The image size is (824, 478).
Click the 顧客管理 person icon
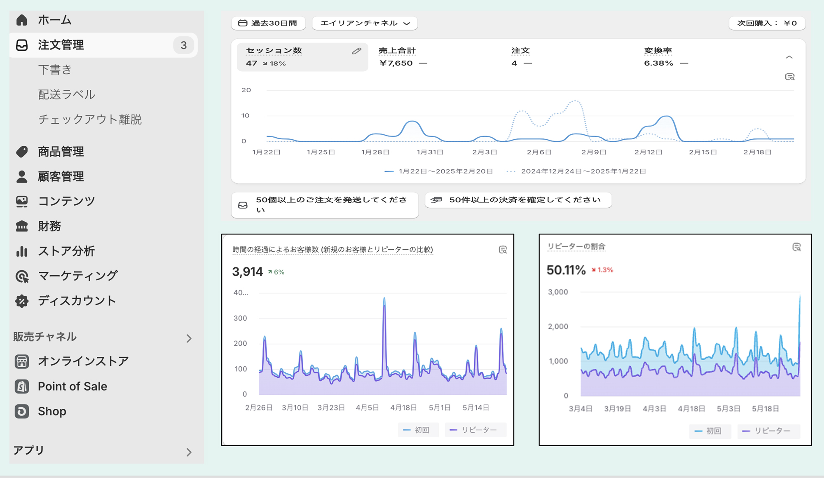pos(22,176)
